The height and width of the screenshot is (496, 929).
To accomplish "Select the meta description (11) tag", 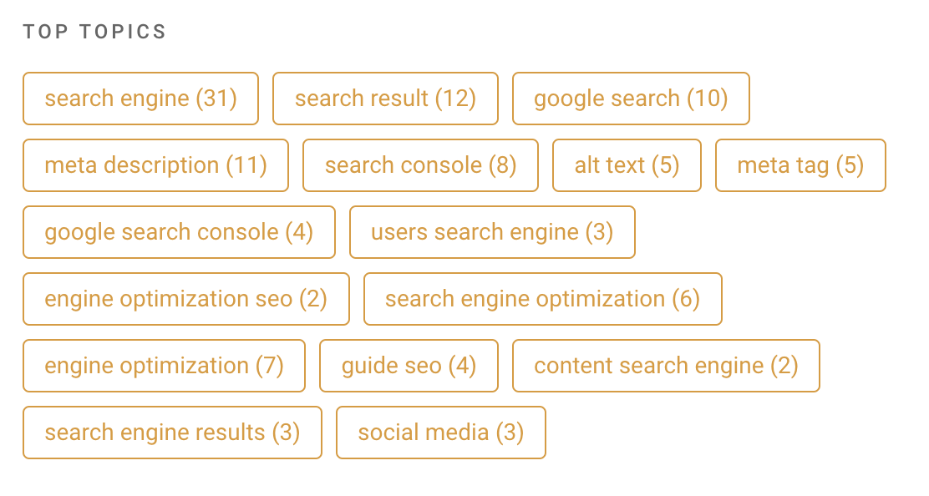I will coord(155,165).
